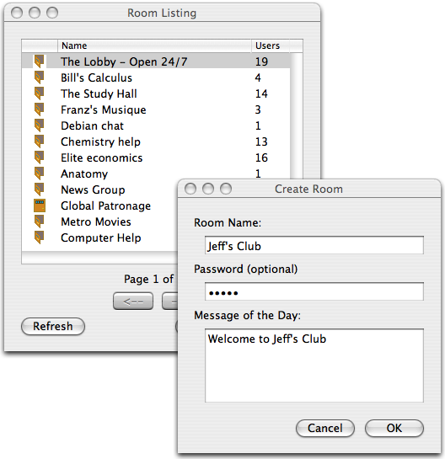
Task: Click the door icon next to Bill's Calculus
Action: click(x=40, y=77)
